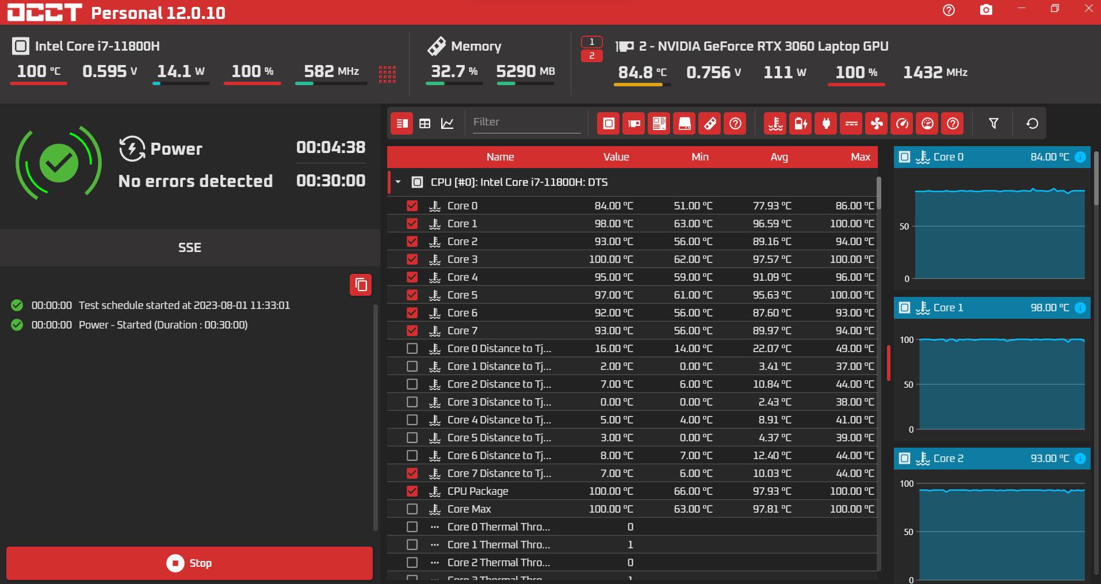Viewport: 1101px width, 584px height.
Task: Click the Core 2 graph header square icon
Action: click(905, 459)
